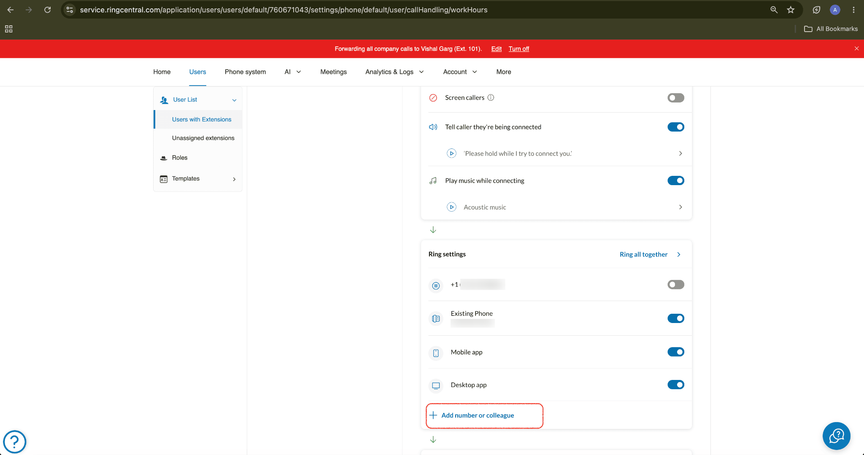Screen dimensions: 864x455
Task: Play the 'Please hold' greeting preview
Action: (451, 153)
